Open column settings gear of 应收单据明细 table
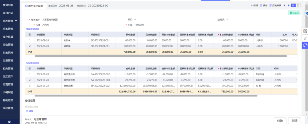The image size is (308, 124). [x=30, y=69]
